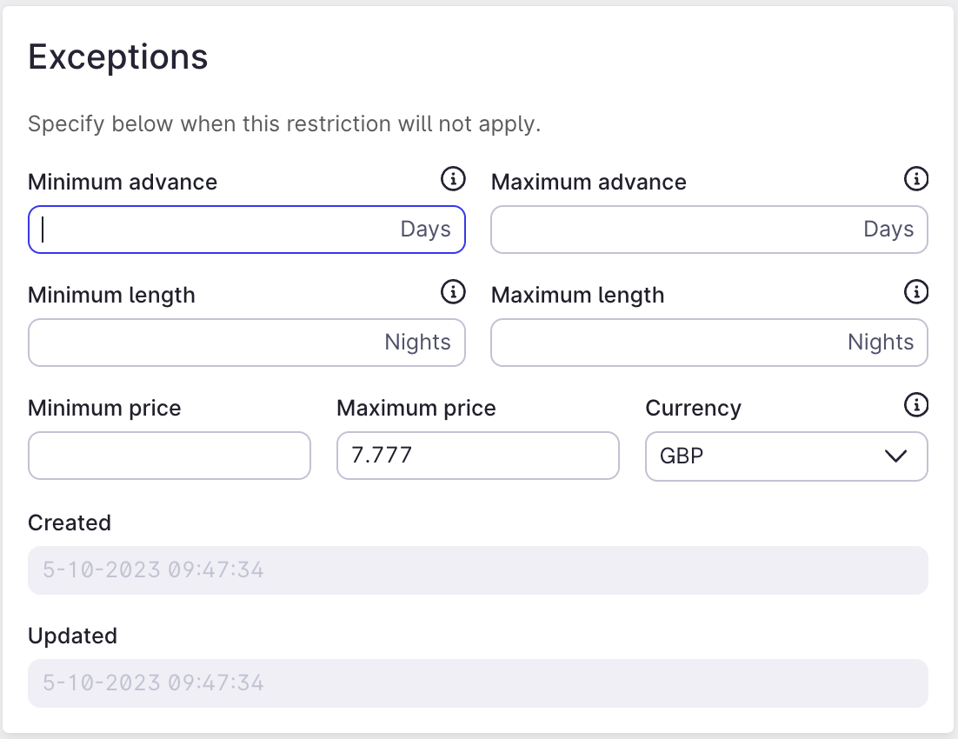The image size is (958, 739).
Task: Click into the Maximum advance days field
Action: [709, 230]
